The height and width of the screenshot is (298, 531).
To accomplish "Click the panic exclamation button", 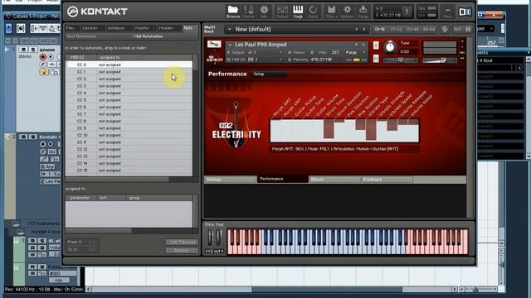I will [x=407, y=12].
